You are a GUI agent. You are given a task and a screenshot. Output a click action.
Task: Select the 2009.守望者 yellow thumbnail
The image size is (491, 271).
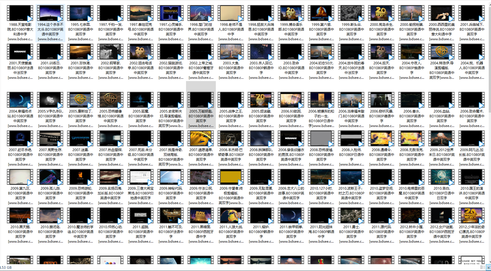[x=231, y=177]
